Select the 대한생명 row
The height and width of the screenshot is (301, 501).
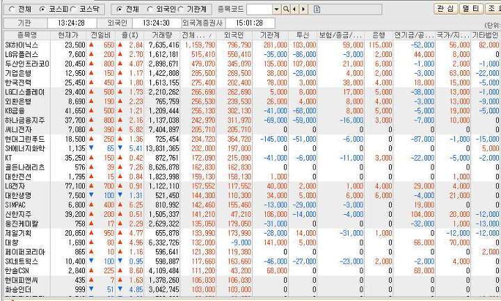point(252,195)
